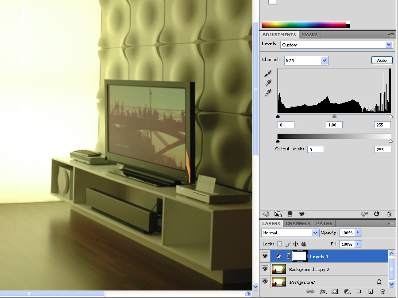
Task: Switch to the Masks tab
Action: pyautogui.click(x=309, y=35)
